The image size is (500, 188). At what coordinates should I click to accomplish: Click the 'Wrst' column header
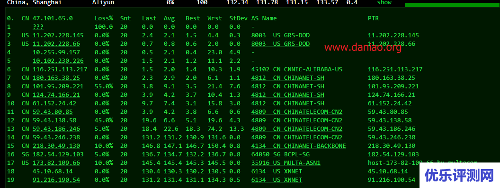[x=214, y=18]
